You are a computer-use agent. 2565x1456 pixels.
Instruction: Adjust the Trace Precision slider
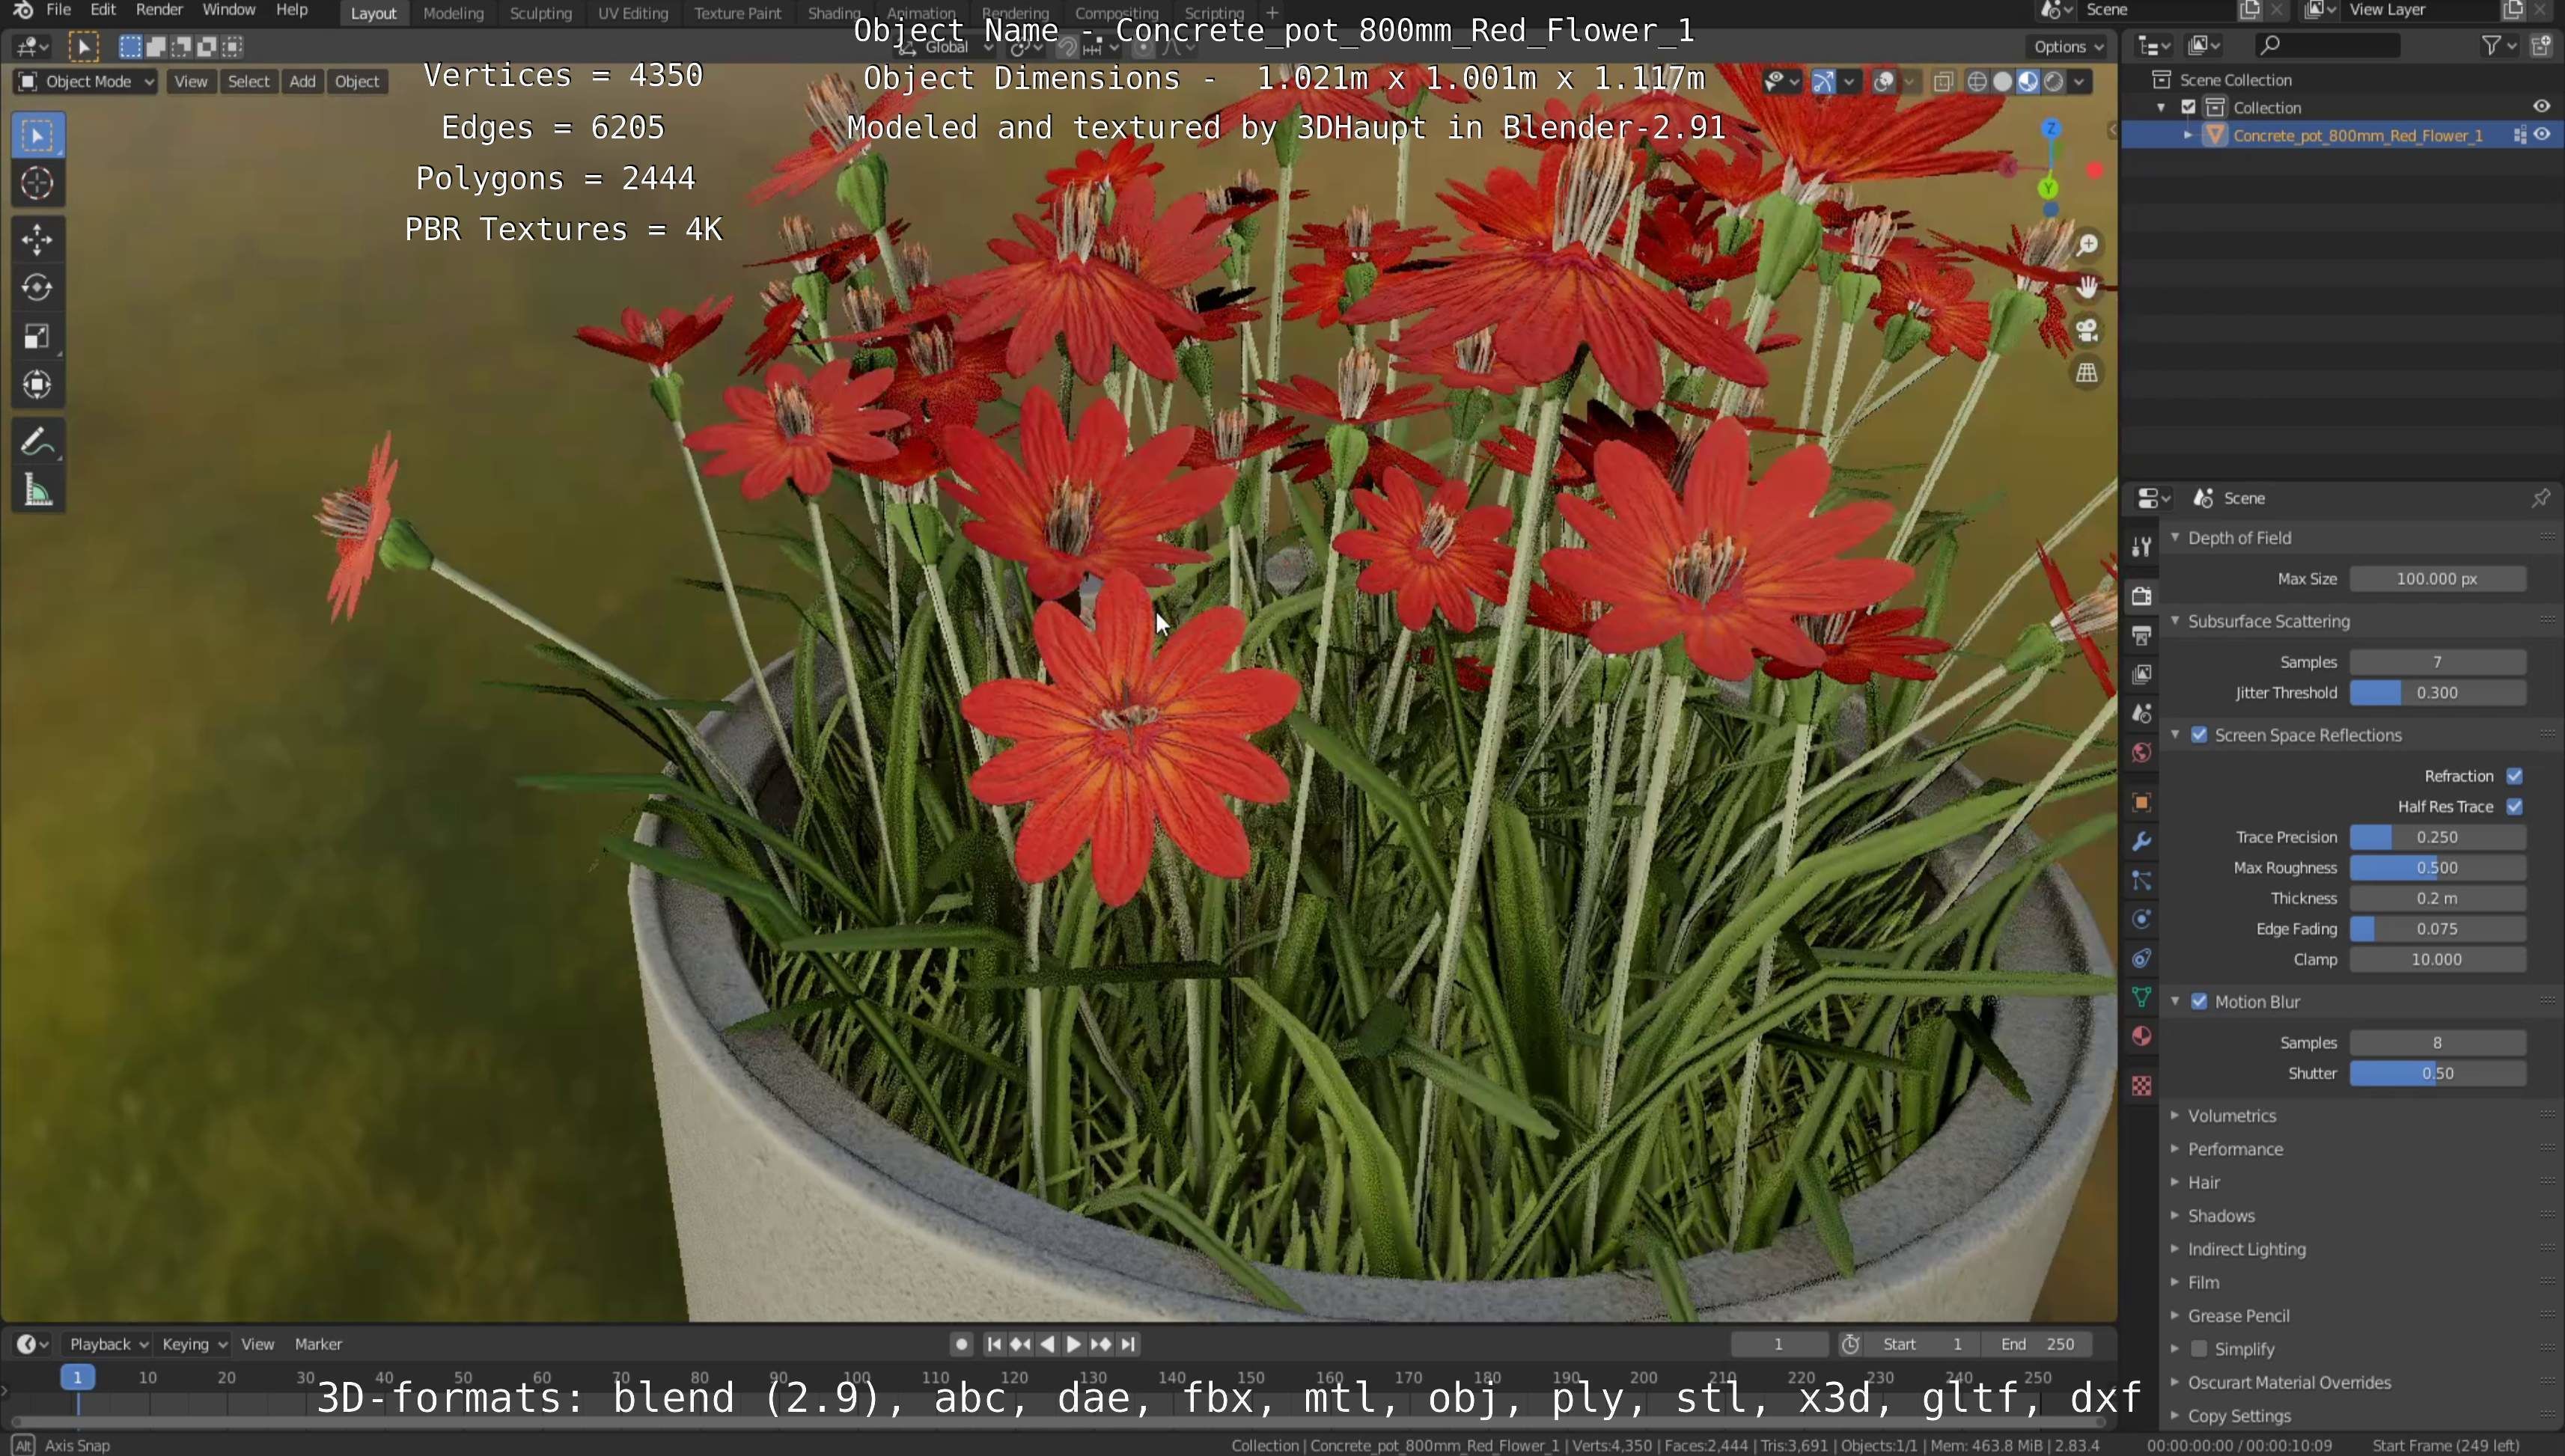2437,838
